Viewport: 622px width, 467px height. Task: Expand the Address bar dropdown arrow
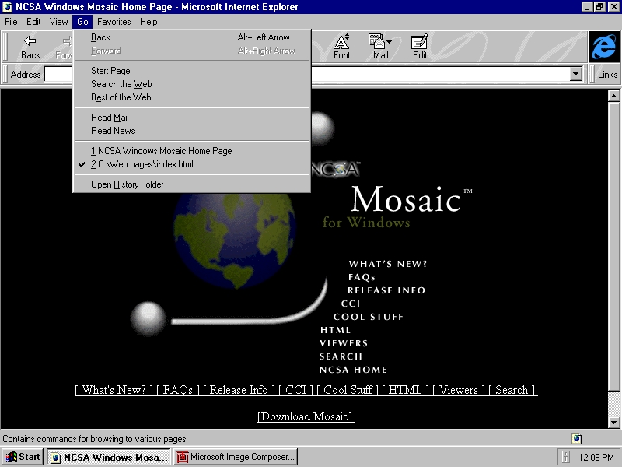[x=576, y=75]
